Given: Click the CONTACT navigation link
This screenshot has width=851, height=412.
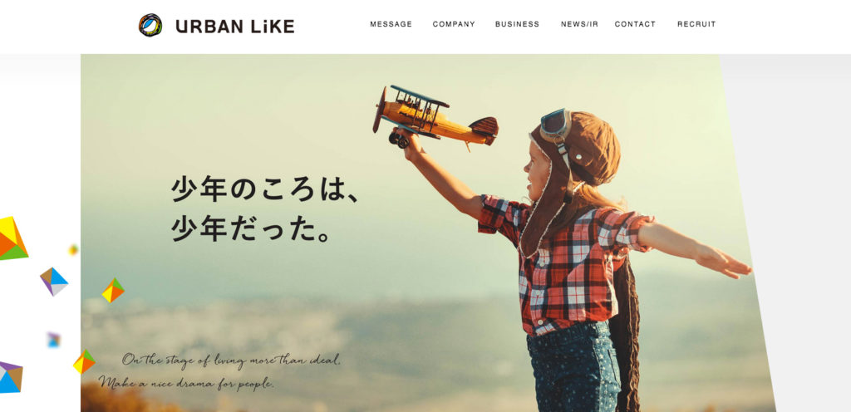Looking at the screenshot, I should (x=635, y=24).
